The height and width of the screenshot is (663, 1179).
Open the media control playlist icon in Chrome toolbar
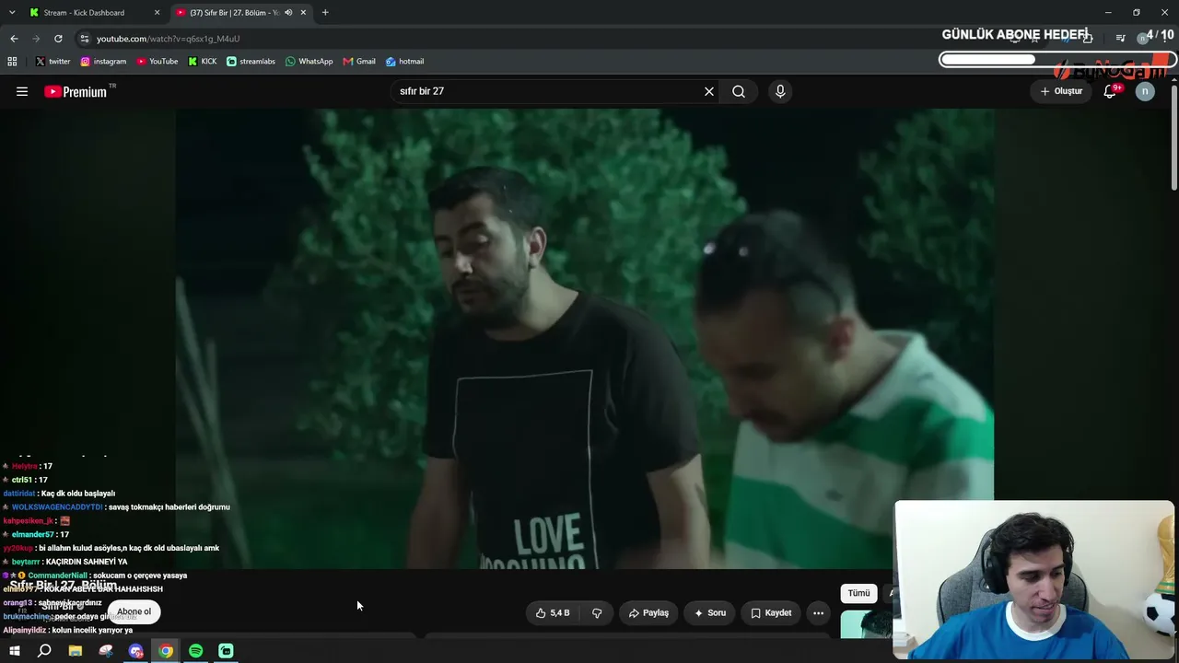pos(1120,39)
